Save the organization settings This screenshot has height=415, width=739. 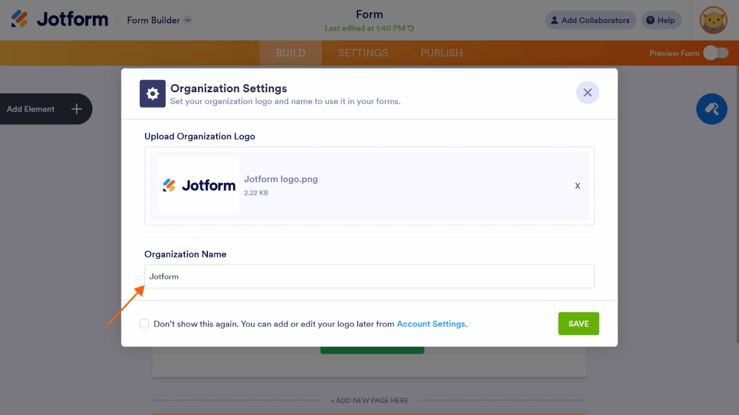click(578, 324)
